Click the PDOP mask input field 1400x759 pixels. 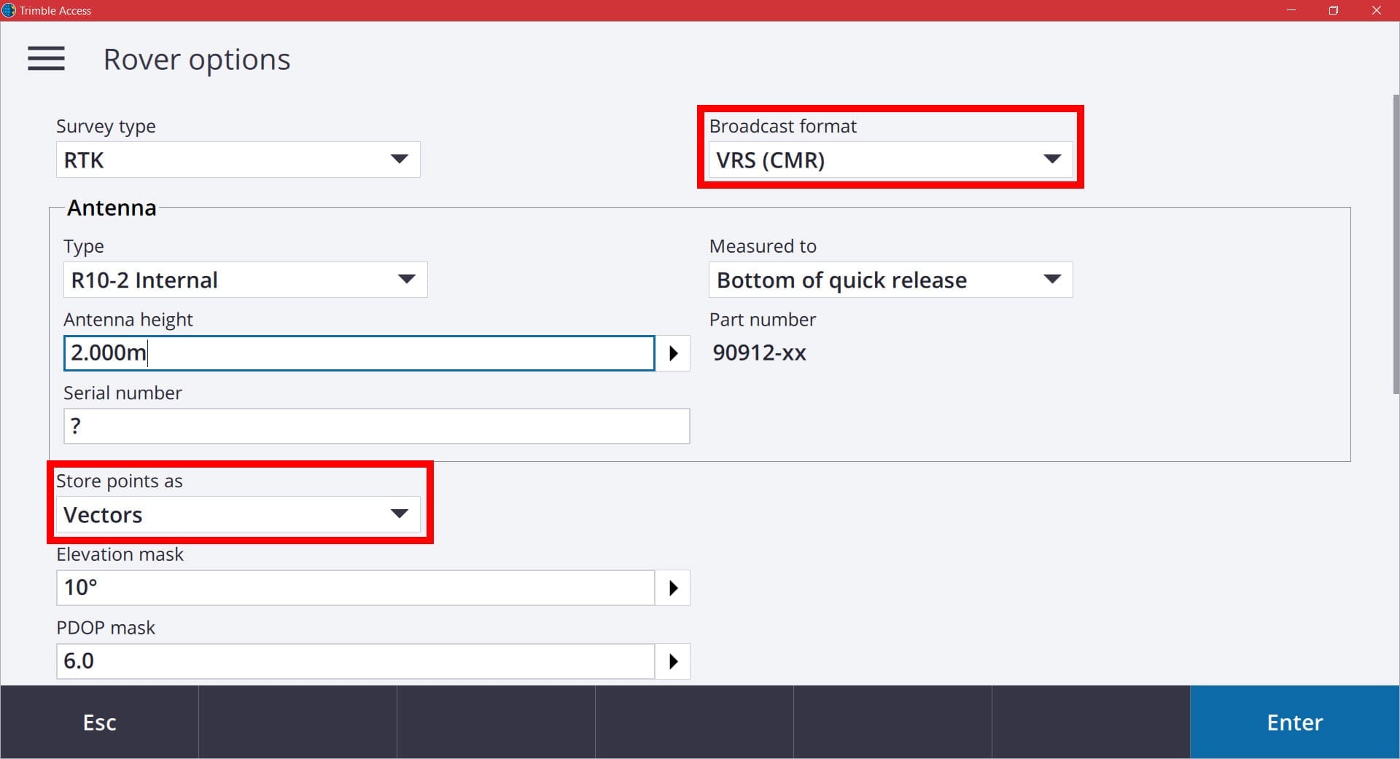355,661
